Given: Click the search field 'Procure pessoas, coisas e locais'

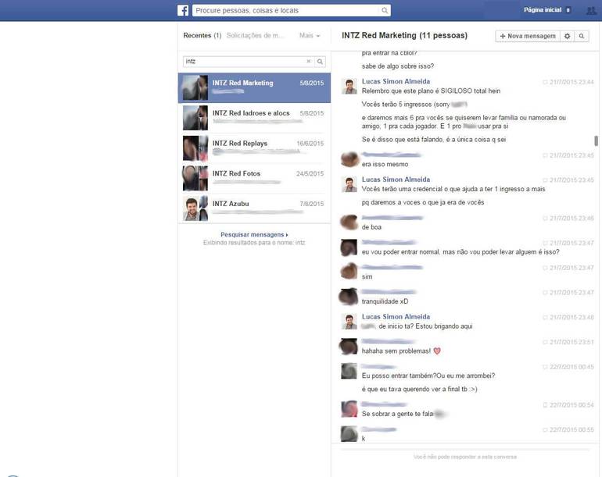Looking at the screenshot, I should point(286,10).
